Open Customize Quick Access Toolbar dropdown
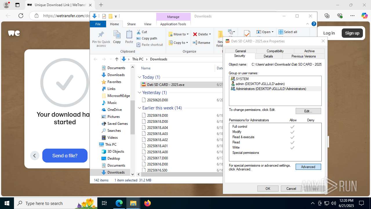Image resolution: width=371 pixels, height=209 pixels. (x=116, y=16)
